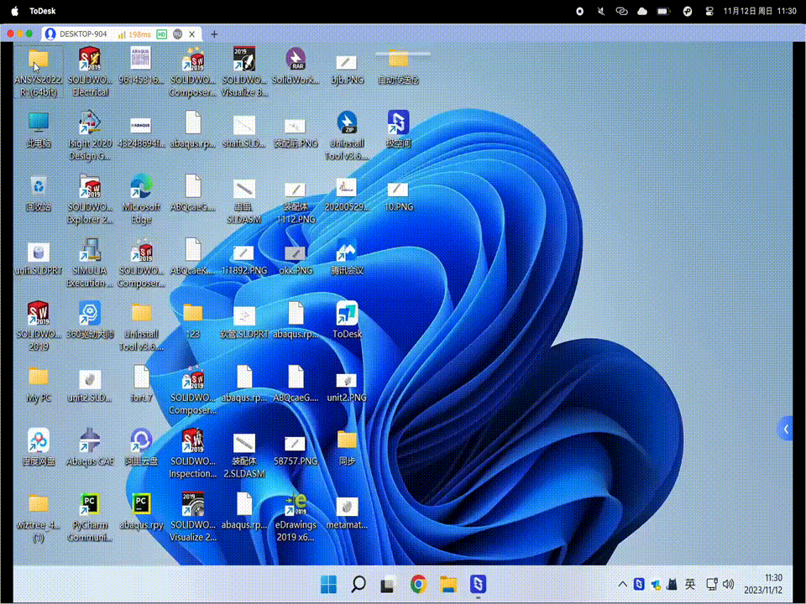
Task: Select the SOLIDWORKS Visualize Boost shortcut
Action: click(244, 71)
